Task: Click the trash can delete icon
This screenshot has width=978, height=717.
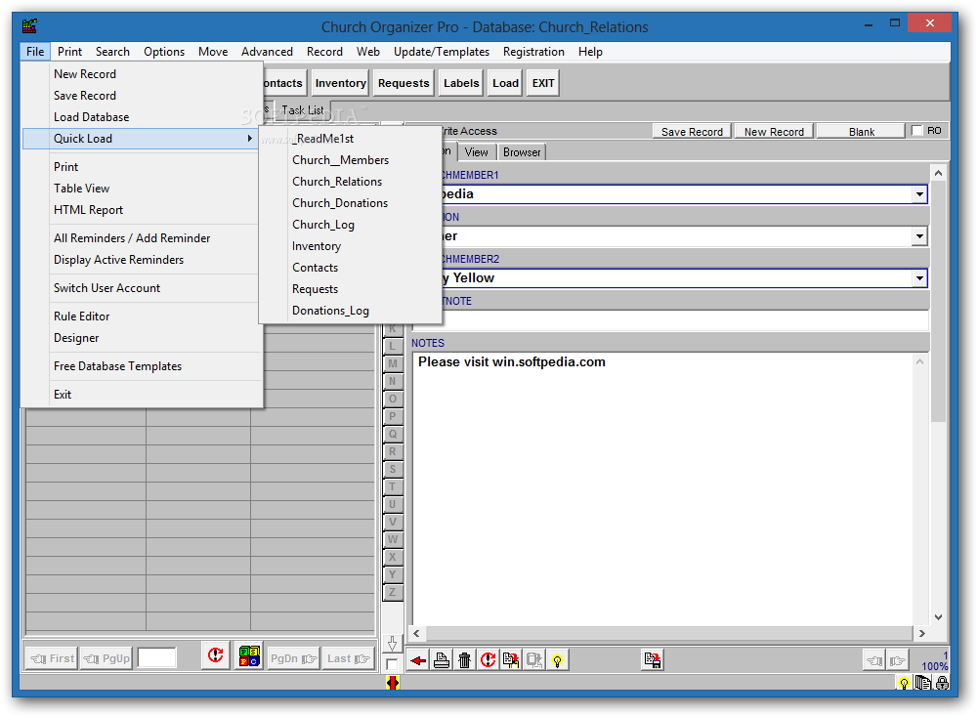Action: tap(465, 660)
